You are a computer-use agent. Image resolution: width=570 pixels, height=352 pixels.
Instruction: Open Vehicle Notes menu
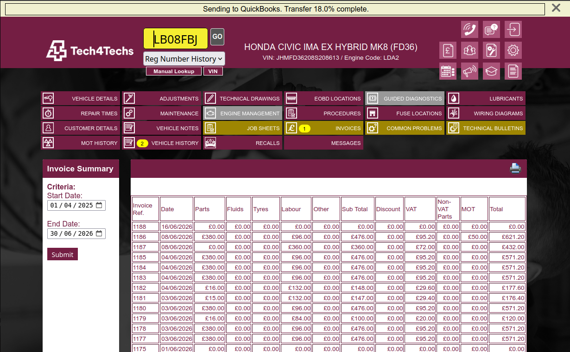pos(161,128)
